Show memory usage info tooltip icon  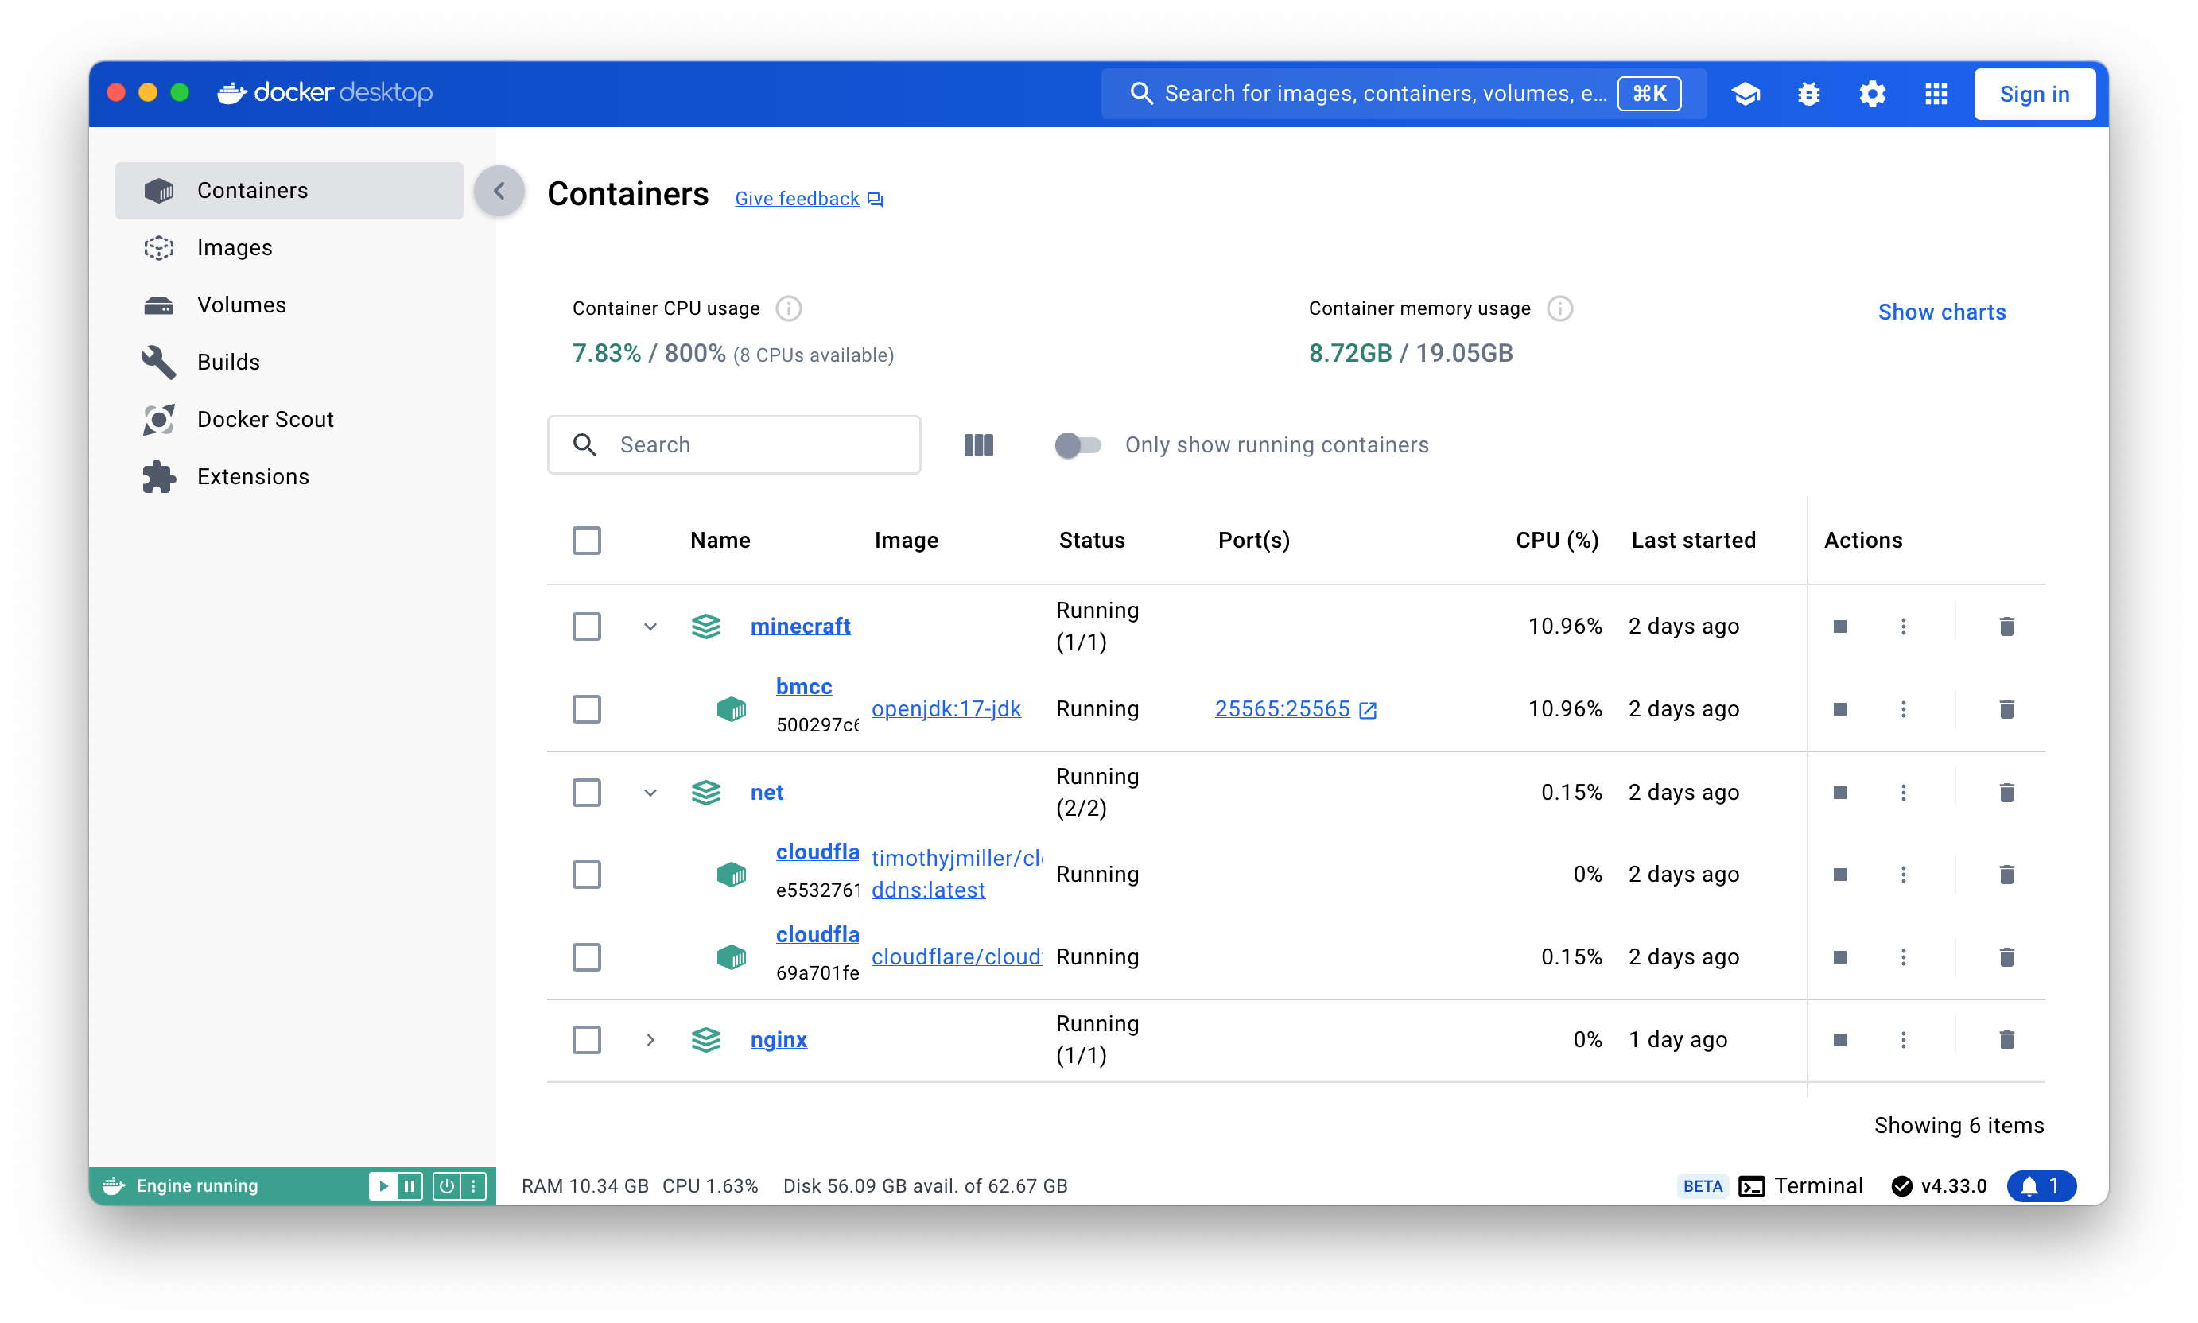click(1559, 308)
